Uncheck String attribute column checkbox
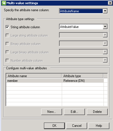The width and height of the screenshot is (113, 131). click(x=7, y=27)
